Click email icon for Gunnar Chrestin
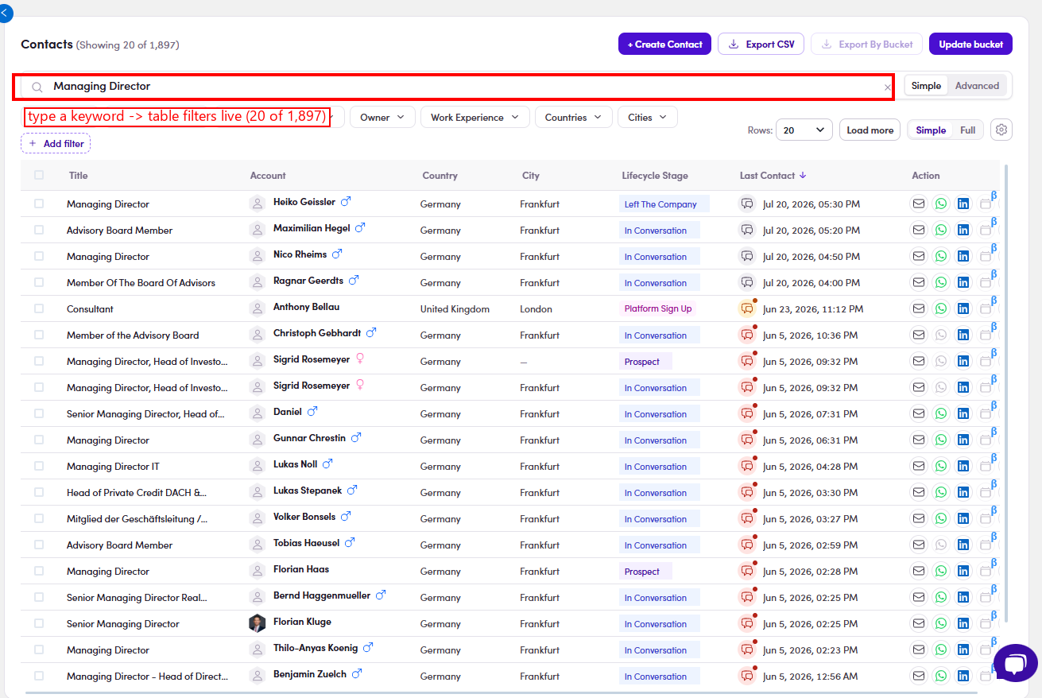The height and width of the screenshot is (698, 1042). point(919,440)
